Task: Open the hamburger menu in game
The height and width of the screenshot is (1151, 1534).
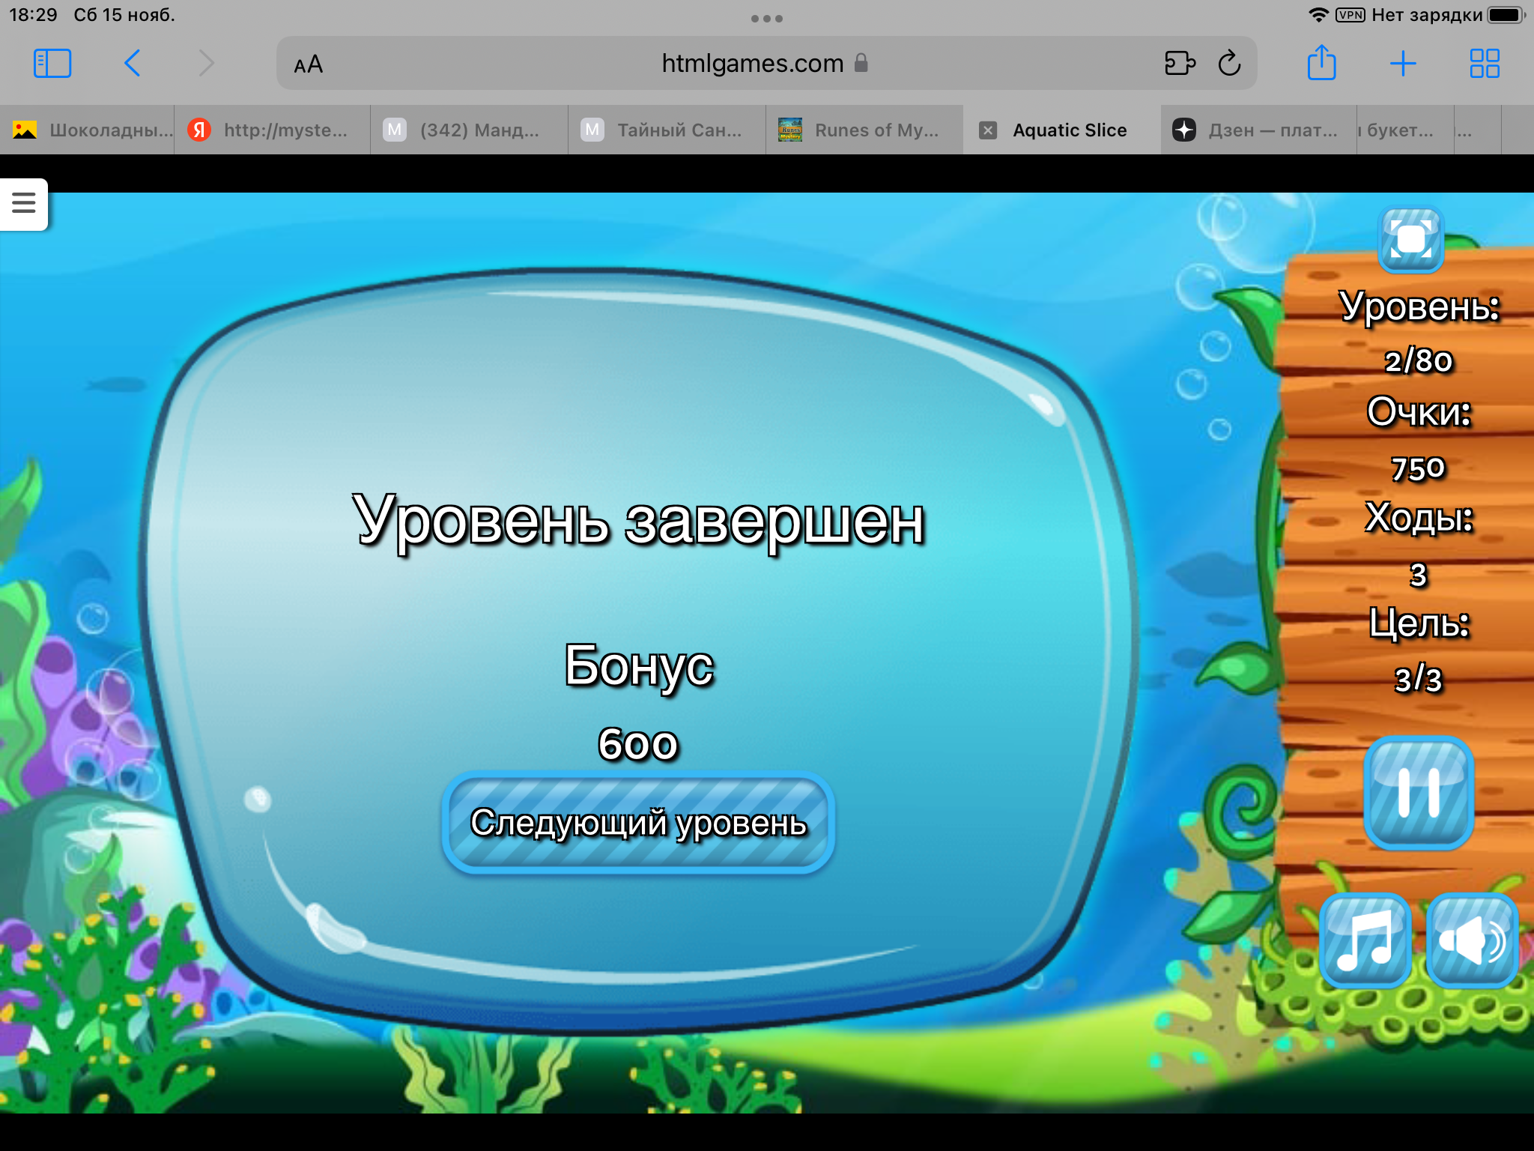Action: tap(24, 203)
